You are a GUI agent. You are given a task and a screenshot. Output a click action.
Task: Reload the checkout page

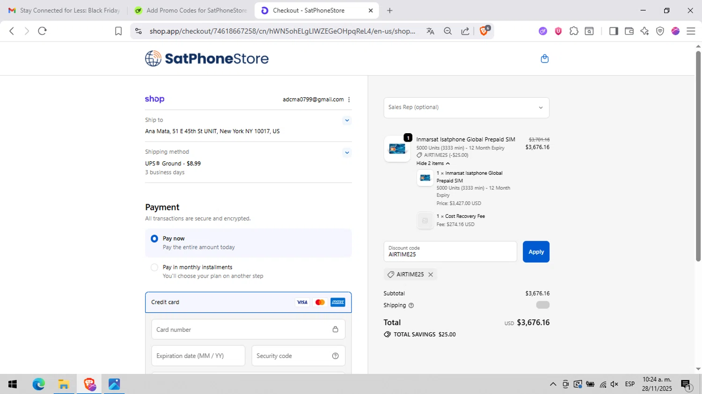coord(42,31)
